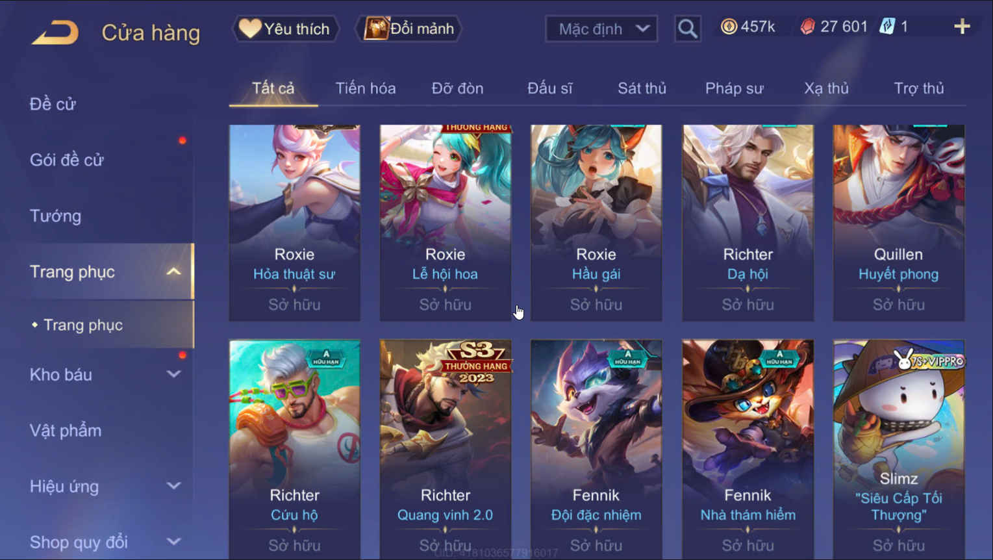Image resolution: width=993 pixels, height=560 pixels.
Task: Select Fennik Nhà thám hiểm skin card
Action: coord(748,450)
